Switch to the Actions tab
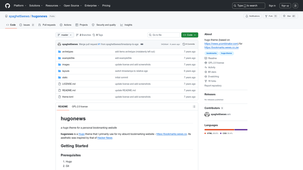303x170 pixels. click(x=66, y=25)
